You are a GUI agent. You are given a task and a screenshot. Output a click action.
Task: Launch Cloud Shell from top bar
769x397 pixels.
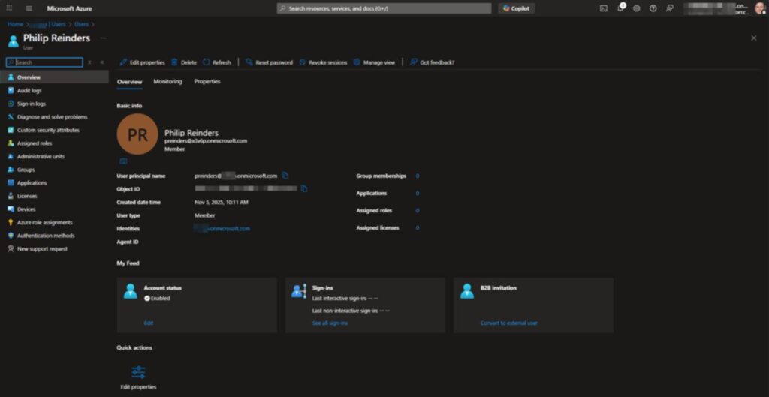coord(604,8)
